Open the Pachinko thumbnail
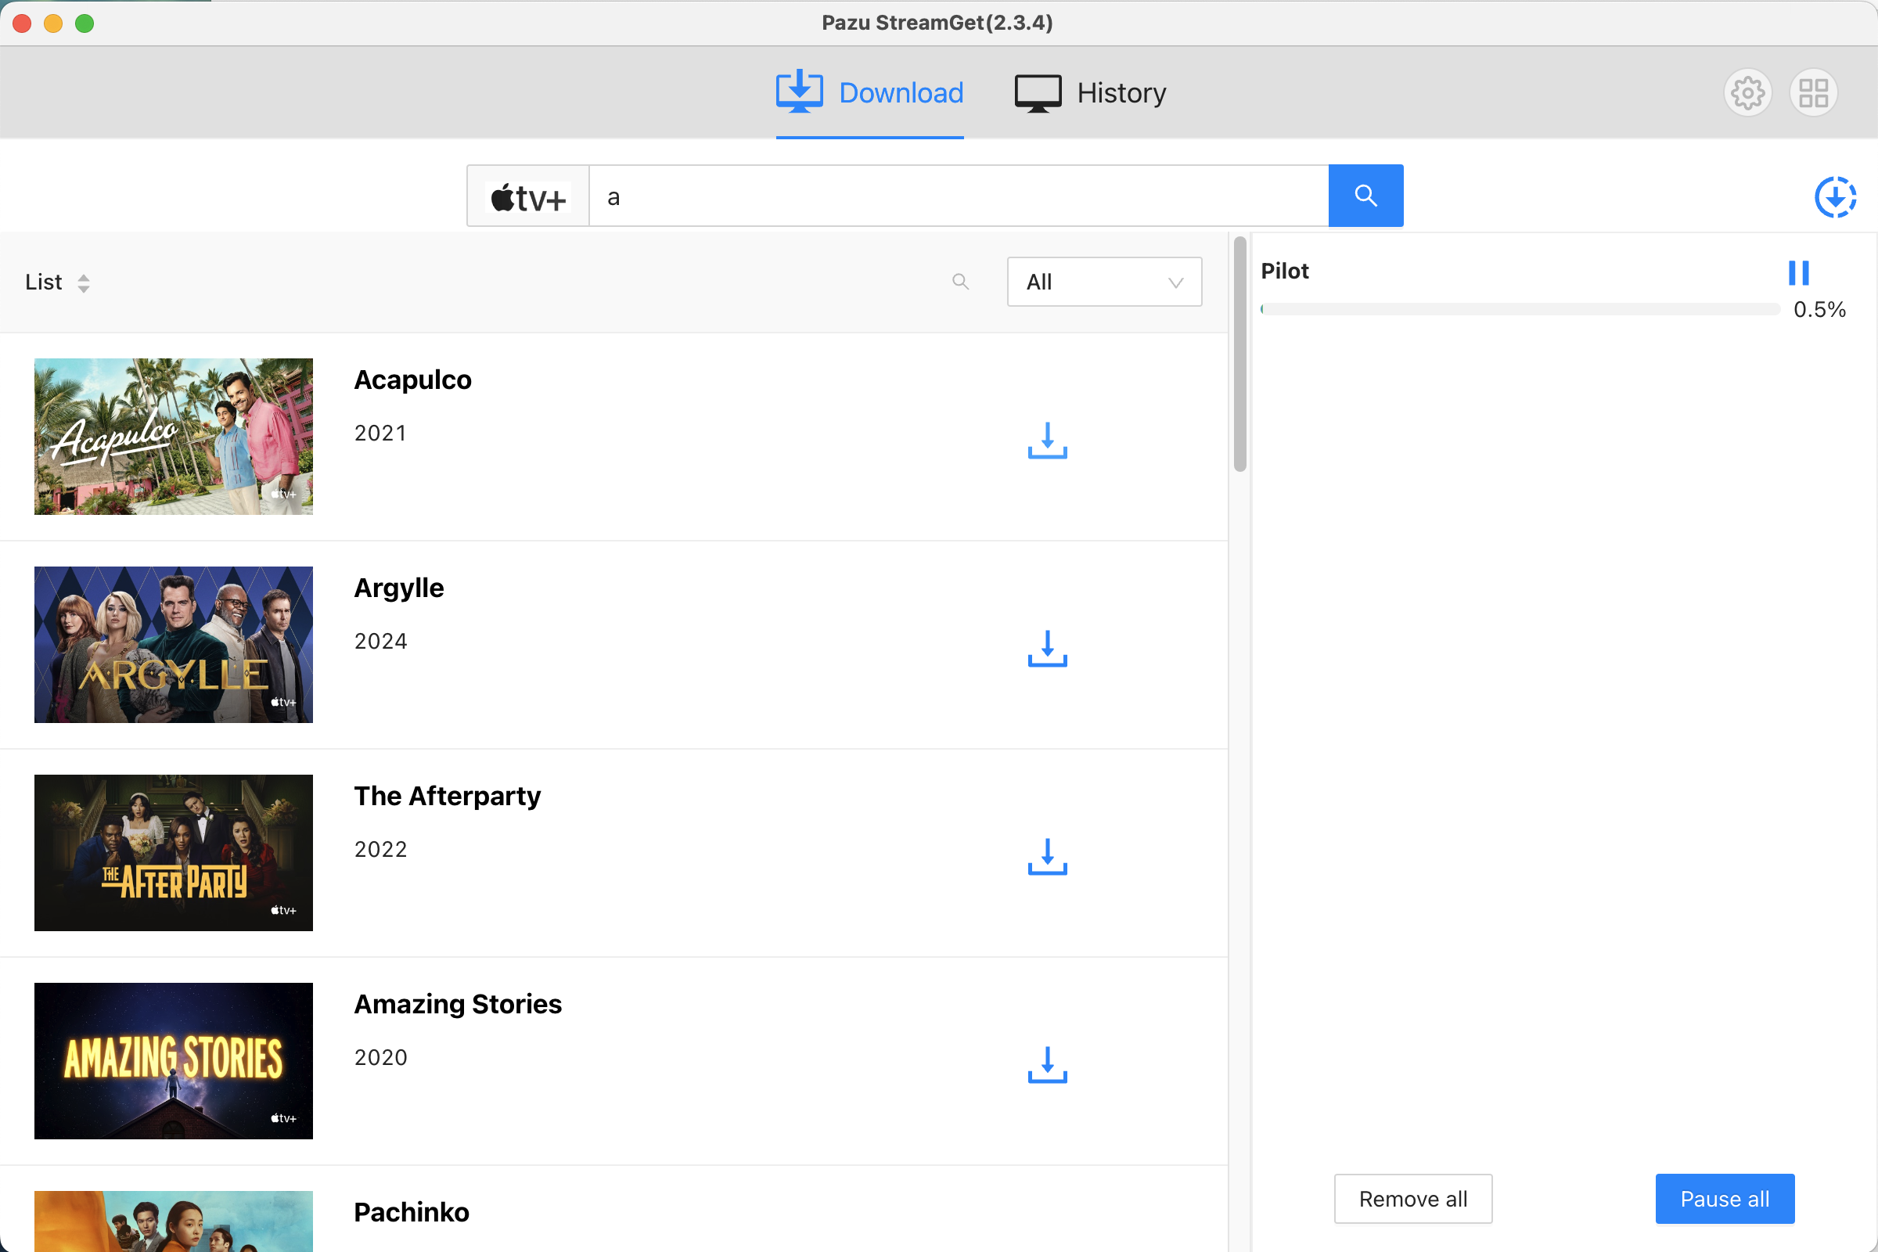 [173, 1221]
